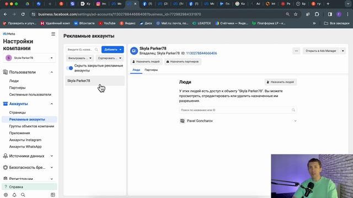
Task: Click the Skyla Parker78 ad account icon
Action: click(x=134, y=51)
